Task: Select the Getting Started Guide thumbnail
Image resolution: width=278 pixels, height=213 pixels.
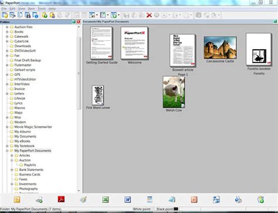Action: click(x=101, y=43)
